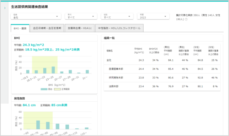This screenshot has width=229, height=136.
Task: Switch to the 血圧収縮期・血圧拡張期 tab
Action: 47,28
